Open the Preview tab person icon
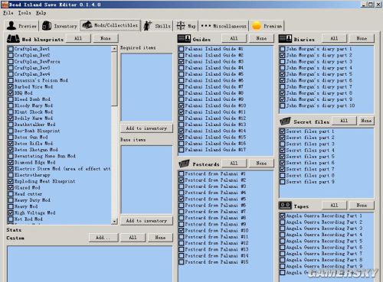383x282 pixels. 11,25
